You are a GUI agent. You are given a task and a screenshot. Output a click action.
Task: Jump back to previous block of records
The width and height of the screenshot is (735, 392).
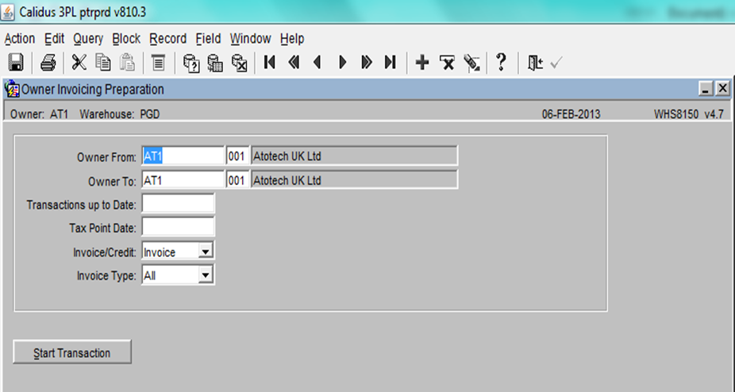coord(294,62)
